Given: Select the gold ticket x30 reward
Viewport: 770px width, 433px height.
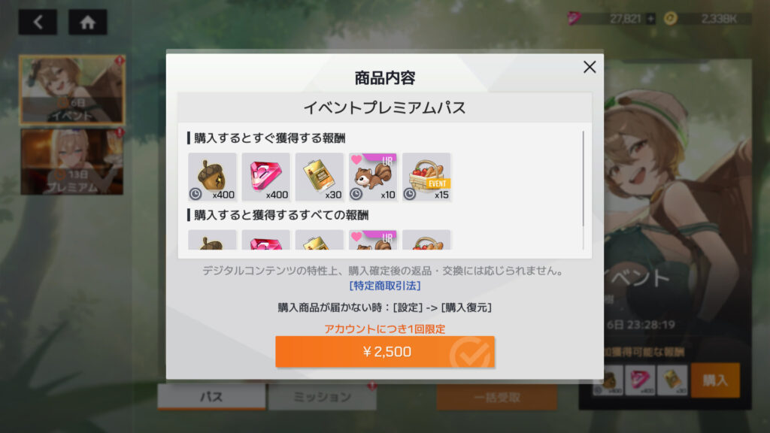Looking at the screenshot, I should [x=319, y=177].
